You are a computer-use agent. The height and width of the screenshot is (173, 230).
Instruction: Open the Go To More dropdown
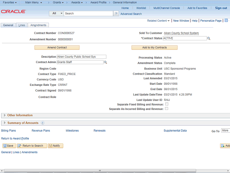(226, 130)
